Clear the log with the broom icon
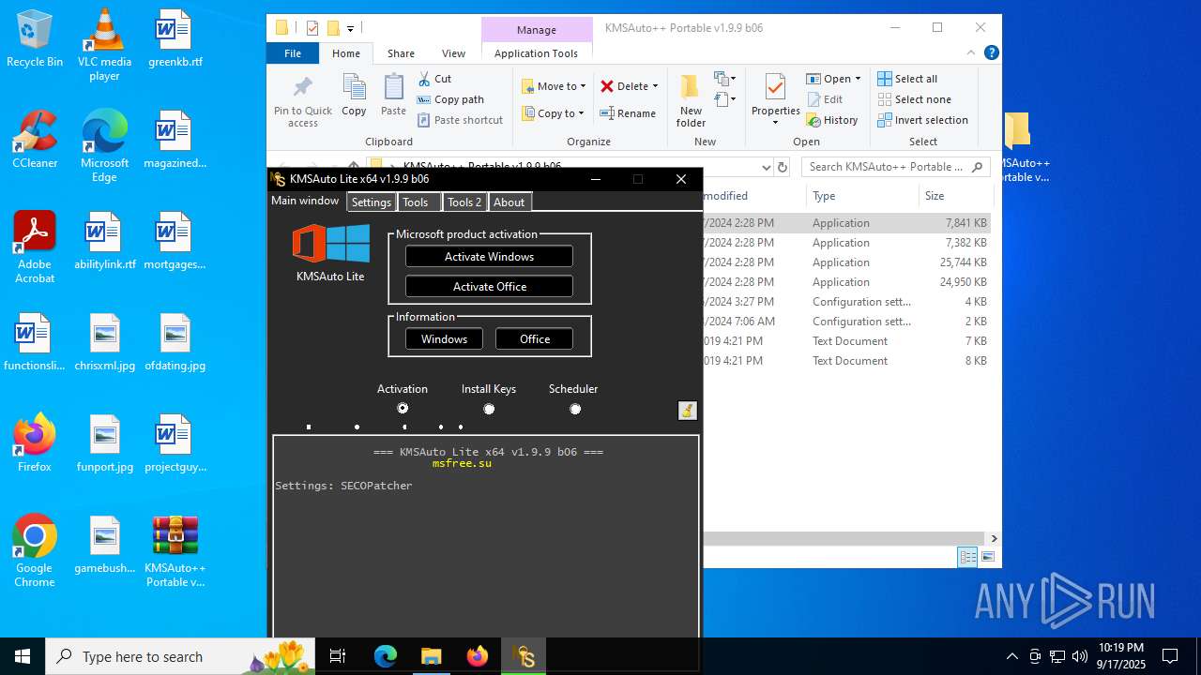This screenshot has height=675, width=1201. point(687,410)
